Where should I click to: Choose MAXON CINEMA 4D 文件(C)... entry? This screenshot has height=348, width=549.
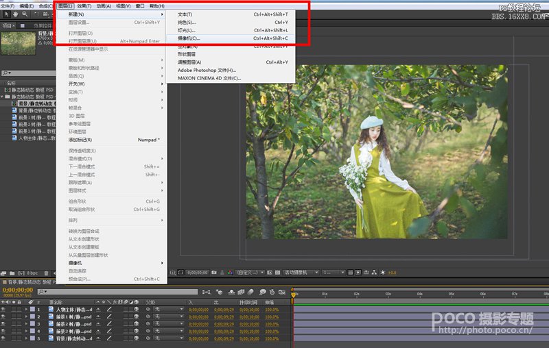231,78
